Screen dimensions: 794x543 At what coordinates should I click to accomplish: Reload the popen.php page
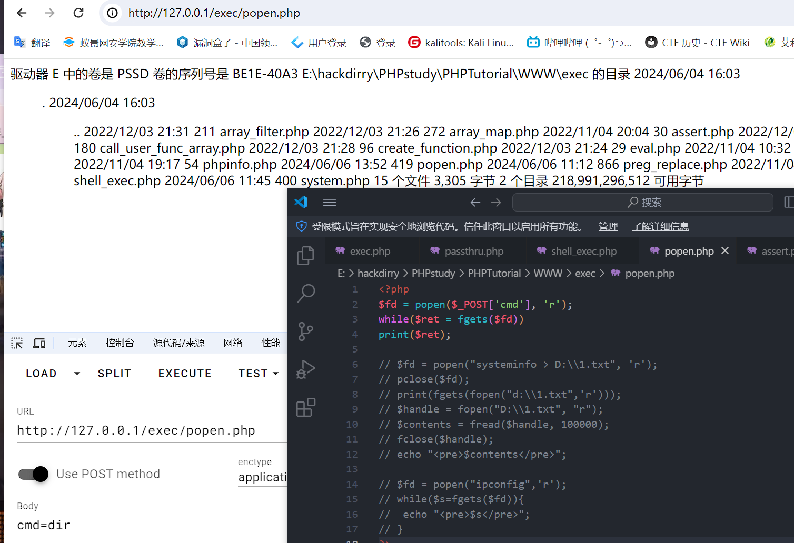78,13
